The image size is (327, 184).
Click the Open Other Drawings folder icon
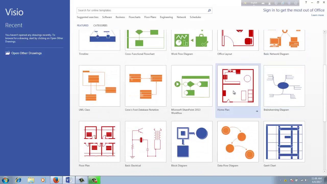click(8, 53)
